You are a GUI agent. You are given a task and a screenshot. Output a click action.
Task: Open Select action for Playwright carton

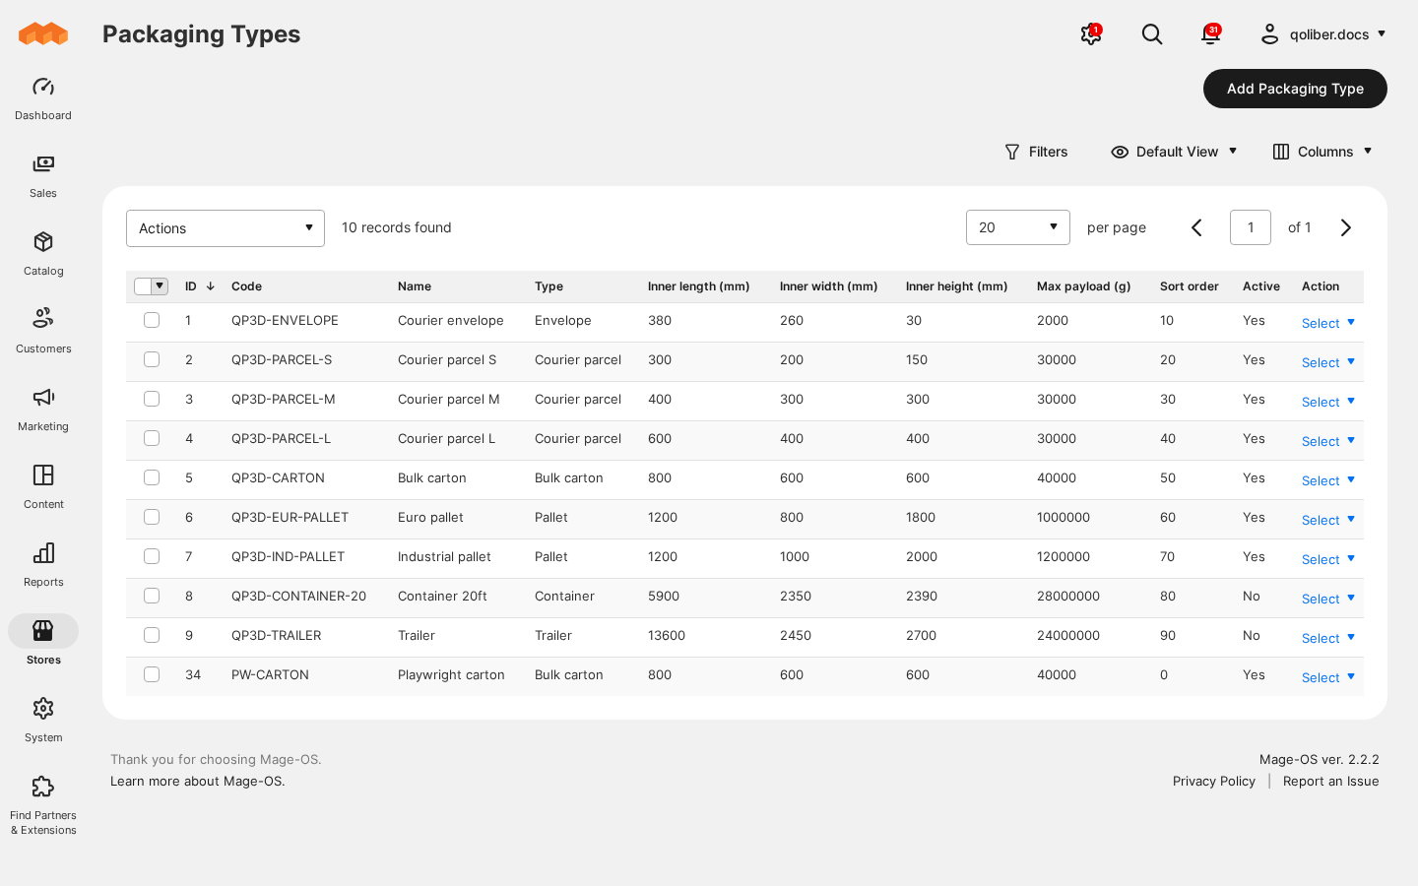coord(1328,677)
